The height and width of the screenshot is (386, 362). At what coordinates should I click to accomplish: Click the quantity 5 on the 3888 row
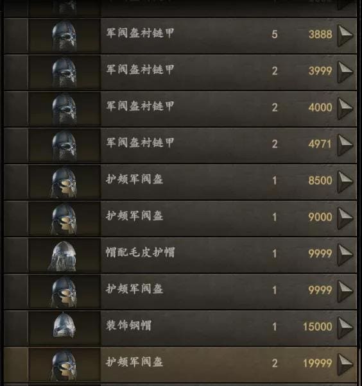(275, 34)
